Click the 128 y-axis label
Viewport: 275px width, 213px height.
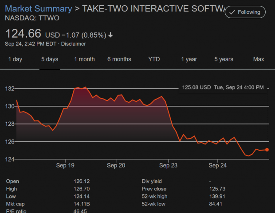[10, 124]
